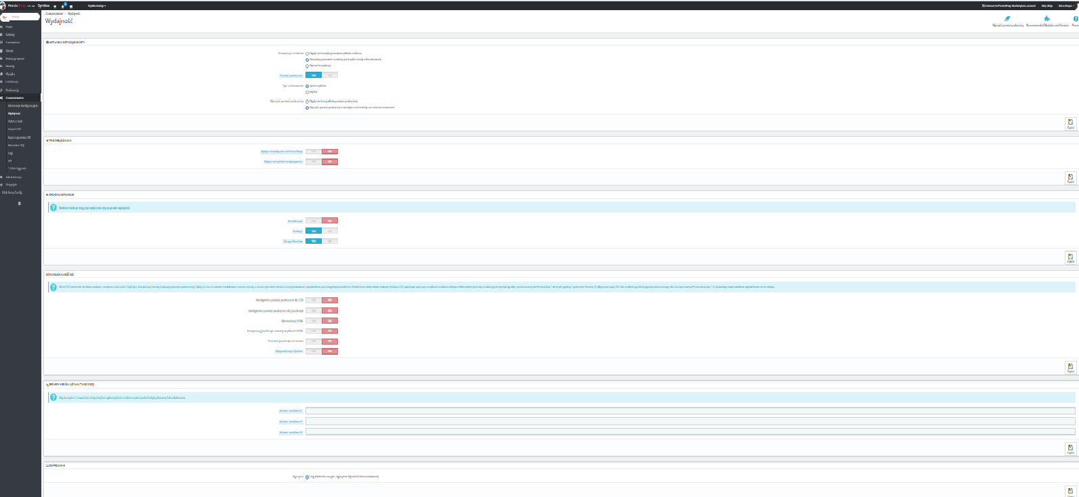1079x497 pixels.
Task: Set 'Wyłącz moduły nie od PrestaShop' to TAK
Action: (x=314, y=152)
